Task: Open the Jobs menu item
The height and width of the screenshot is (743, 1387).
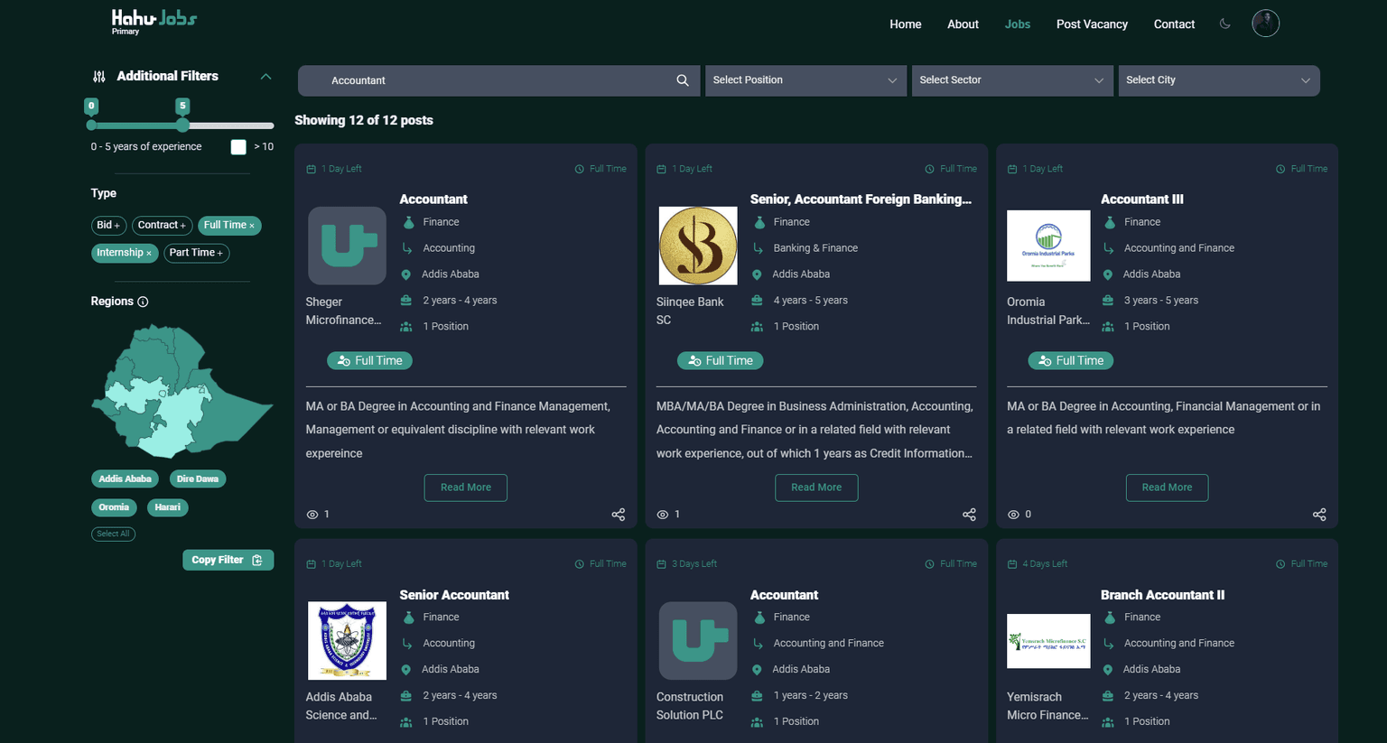Action: [1017, 24]
